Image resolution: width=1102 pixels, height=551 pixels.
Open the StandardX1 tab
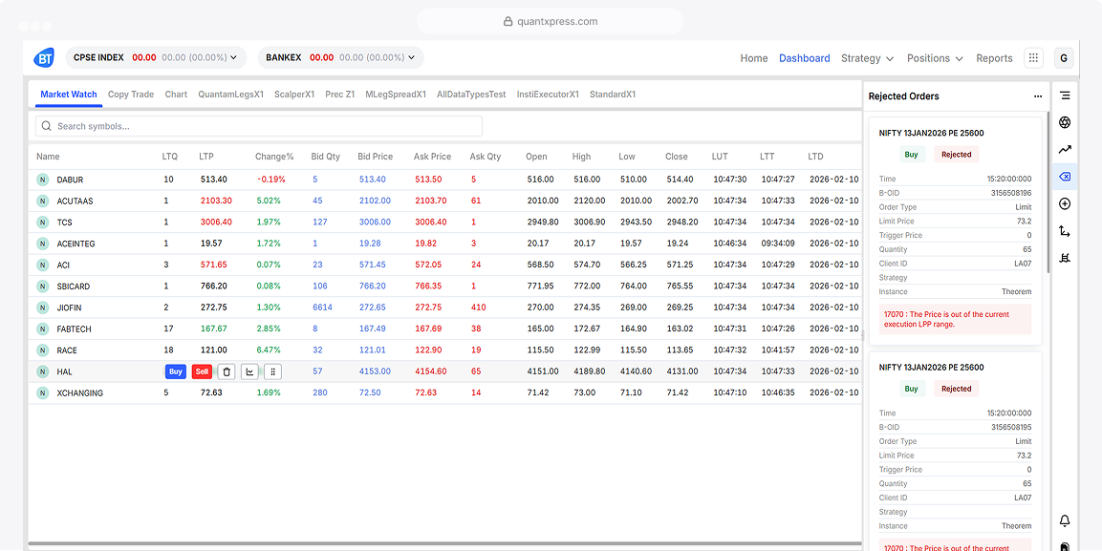[612, 94]
